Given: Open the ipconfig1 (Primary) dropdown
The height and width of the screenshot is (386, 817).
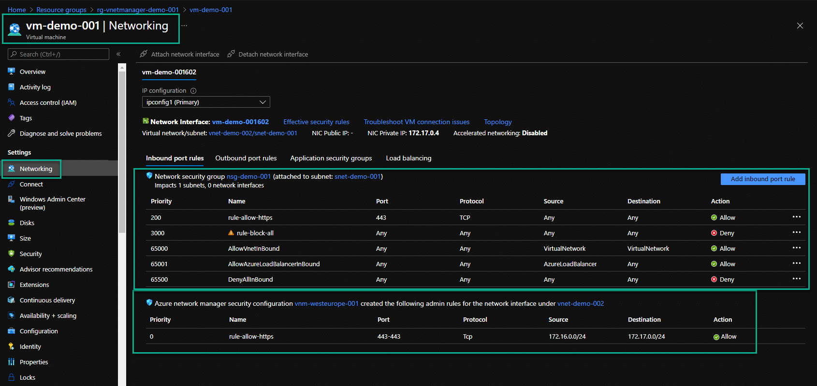Looking at the screenshot, I should [206, 102].
